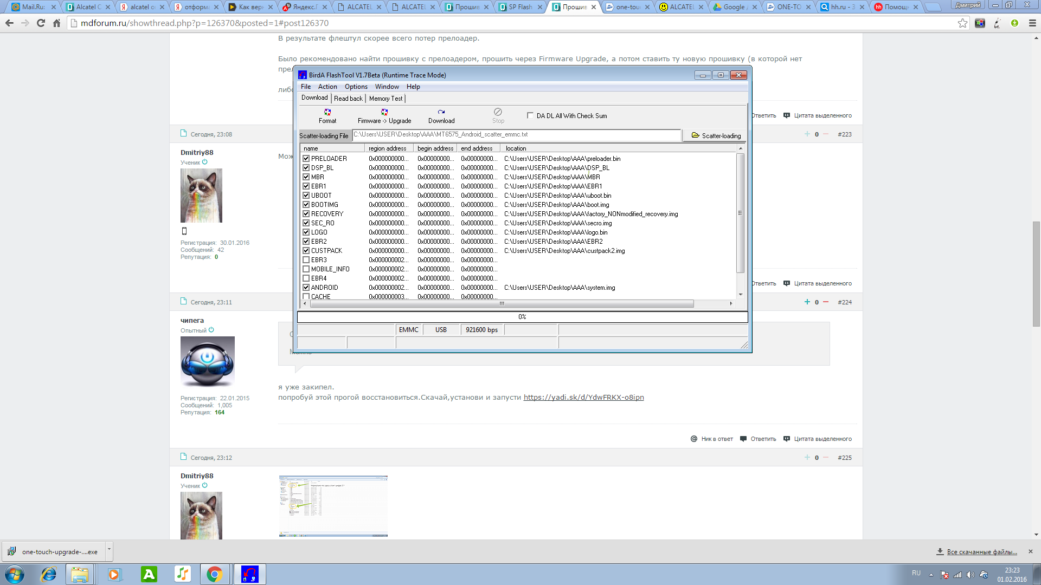Screen dimensions: 1041x585
Task: Show hidden system tray icons arrow
Action: pos(931,575)
